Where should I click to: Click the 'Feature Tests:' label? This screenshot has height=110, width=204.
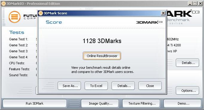coord(19,69)
